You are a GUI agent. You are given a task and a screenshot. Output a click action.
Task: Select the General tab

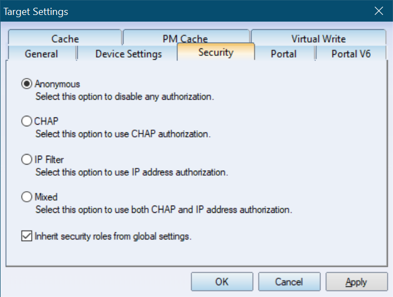tap(42, 53)
